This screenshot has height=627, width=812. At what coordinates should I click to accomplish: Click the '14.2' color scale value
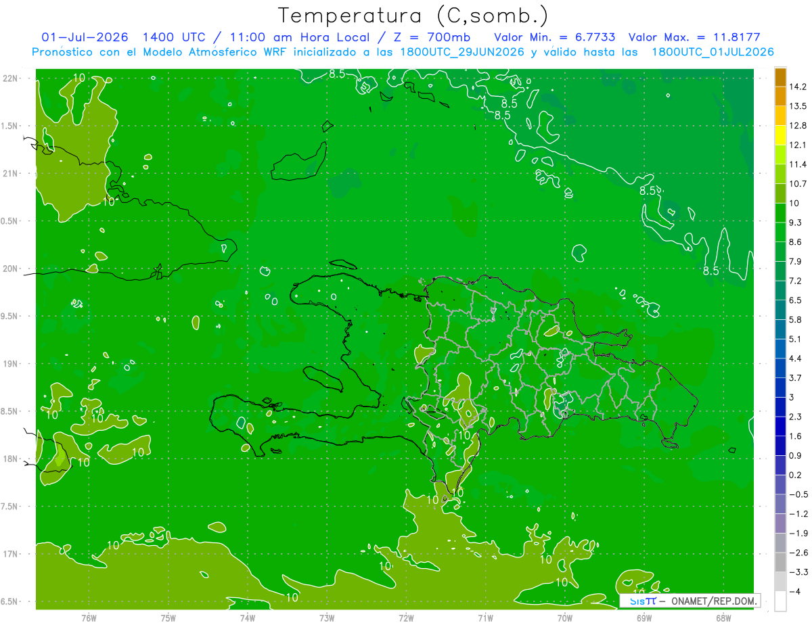(x=798, y=87)
